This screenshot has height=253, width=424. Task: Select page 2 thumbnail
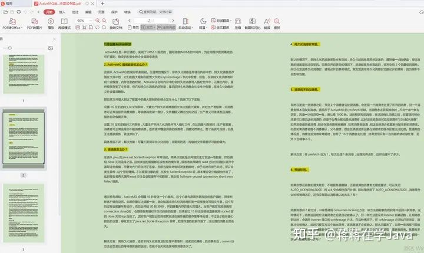point(24,138)
